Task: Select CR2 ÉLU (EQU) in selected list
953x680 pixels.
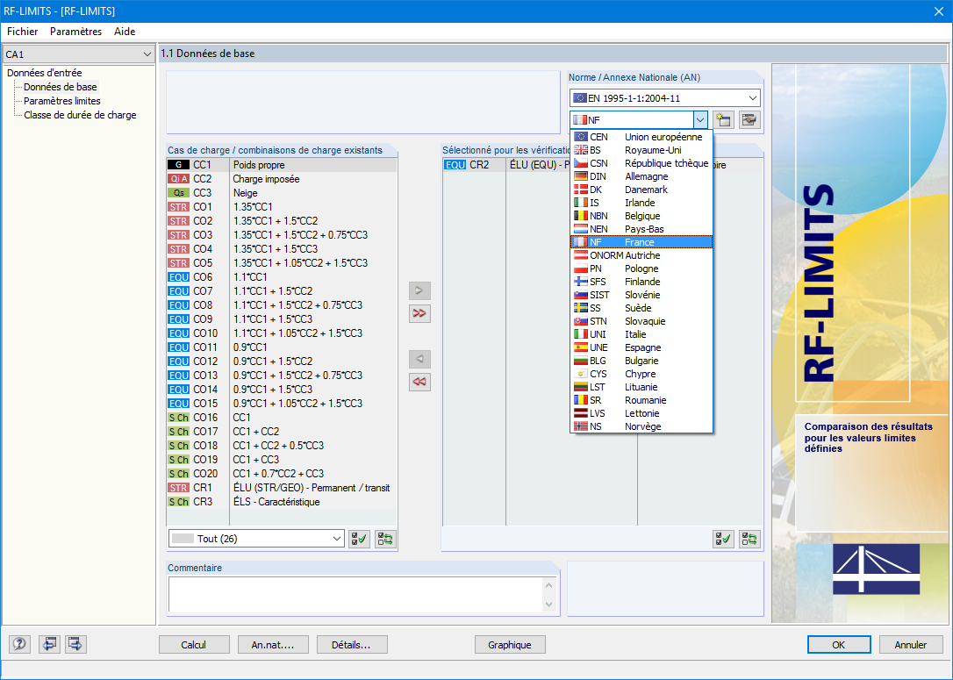Action: 506,165
